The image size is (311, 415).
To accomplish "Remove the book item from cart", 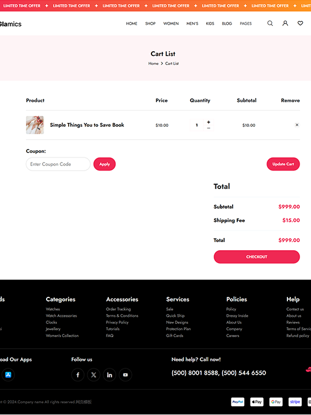I will click(297, 125).
